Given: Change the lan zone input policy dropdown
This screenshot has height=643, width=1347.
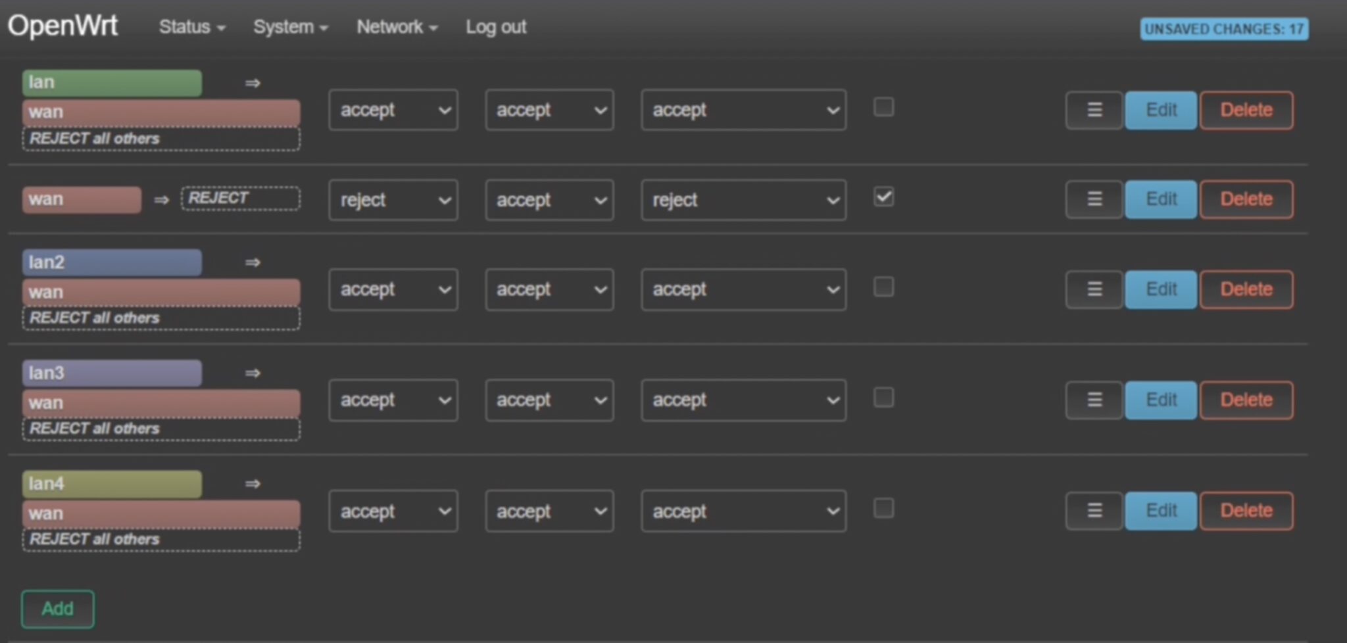Looking at the screenshot, I should (x=393, y=110).
